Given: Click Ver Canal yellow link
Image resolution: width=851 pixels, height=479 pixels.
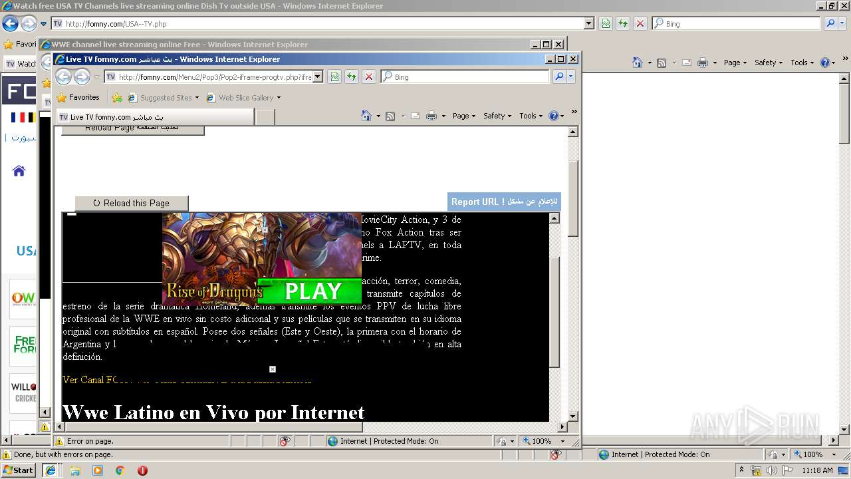Looking at the screenshot, I should pos(187,380).
